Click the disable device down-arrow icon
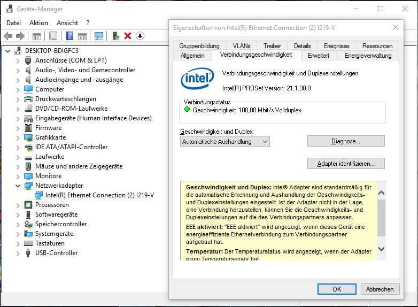418x307 pixels. tap(140, 36)
